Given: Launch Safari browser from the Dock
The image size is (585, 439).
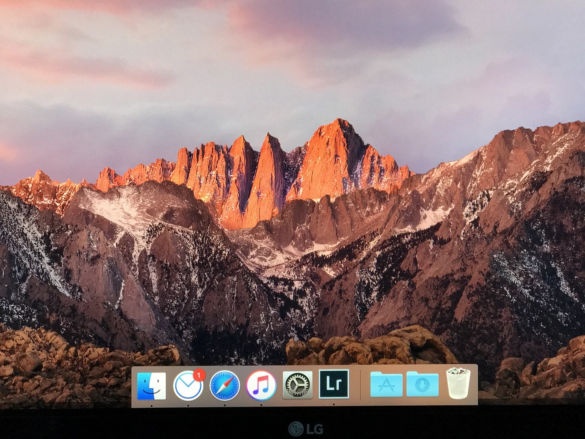Looking at the screenshot, I should coord(225,386).
